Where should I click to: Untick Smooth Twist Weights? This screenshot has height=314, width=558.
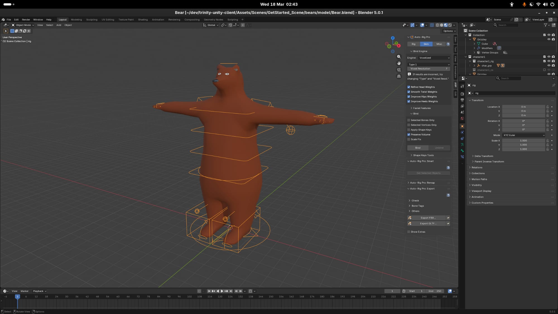409,92
